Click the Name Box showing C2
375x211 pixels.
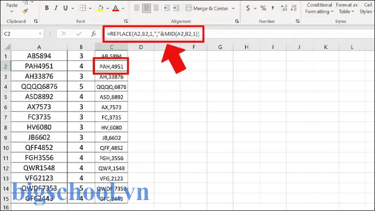pyautogui.click(x=20, y=34)
